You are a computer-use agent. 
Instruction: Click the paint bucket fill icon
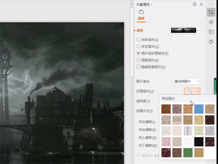[x=141, y=12]
